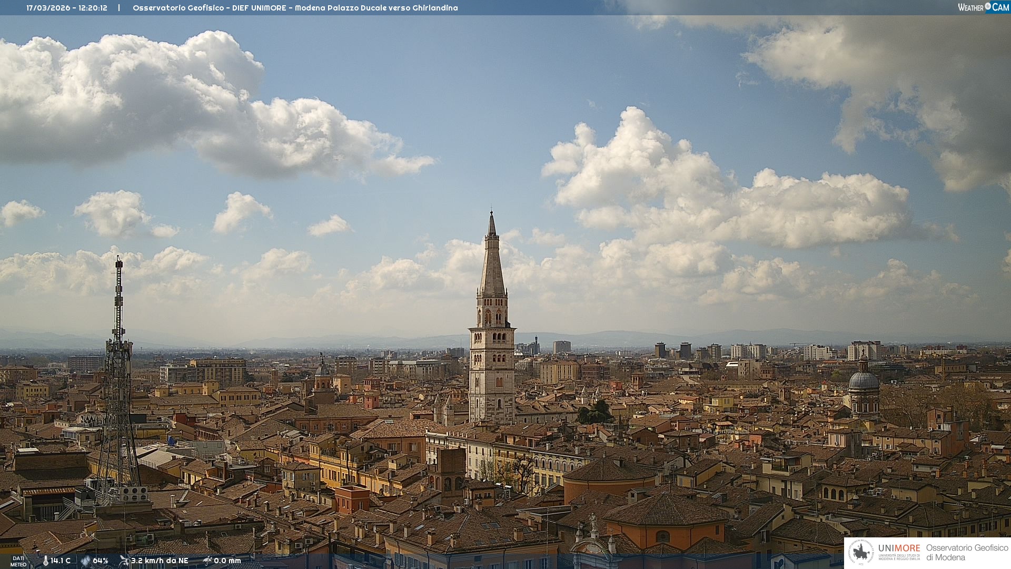Click the Osservatorio Geofisico di Modena caption
Viewport: 1011px width, 569px height.
coord(967,552)
